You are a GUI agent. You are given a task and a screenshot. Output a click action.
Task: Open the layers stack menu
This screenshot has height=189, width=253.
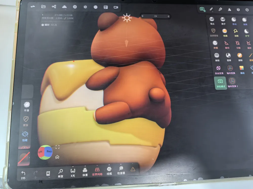coord(238,10)
